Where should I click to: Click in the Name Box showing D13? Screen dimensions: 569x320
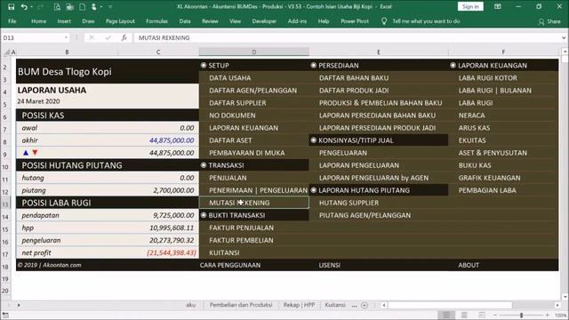pyautogui.click(x=32, y=37)
